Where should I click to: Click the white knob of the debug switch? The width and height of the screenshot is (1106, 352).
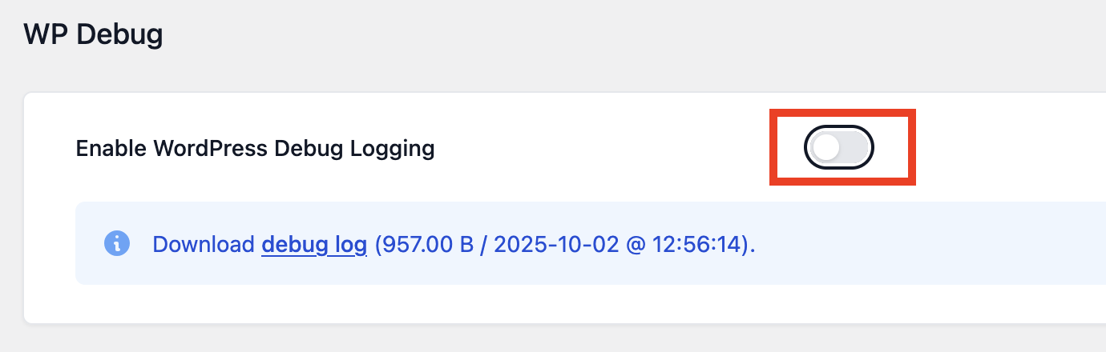pyautogui.click(x=825, y=148)
